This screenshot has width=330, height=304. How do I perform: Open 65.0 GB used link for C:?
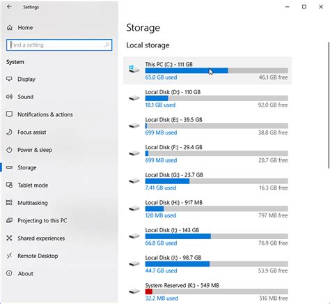161,77
